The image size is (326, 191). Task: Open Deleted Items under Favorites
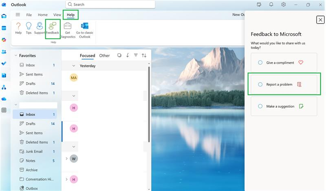(x=35, y=93)
